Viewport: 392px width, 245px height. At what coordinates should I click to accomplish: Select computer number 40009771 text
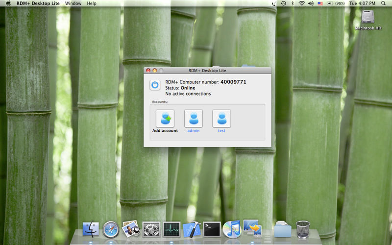point(233,82)
